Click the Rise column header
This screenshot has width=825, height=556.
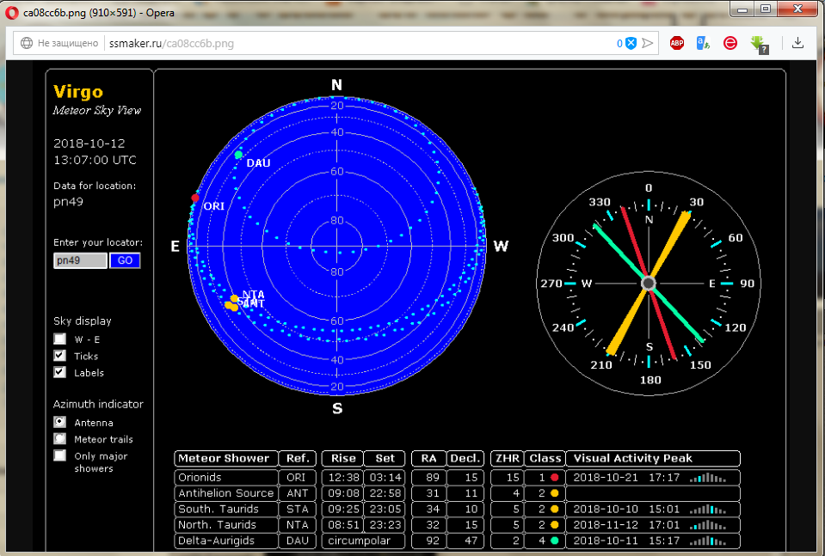342,458
